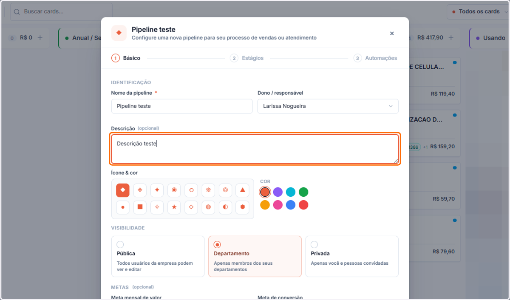The height and width of the screenshot is (300, 510).
Task: Open background card priced R$ 59,70
Action: [434, 186]
